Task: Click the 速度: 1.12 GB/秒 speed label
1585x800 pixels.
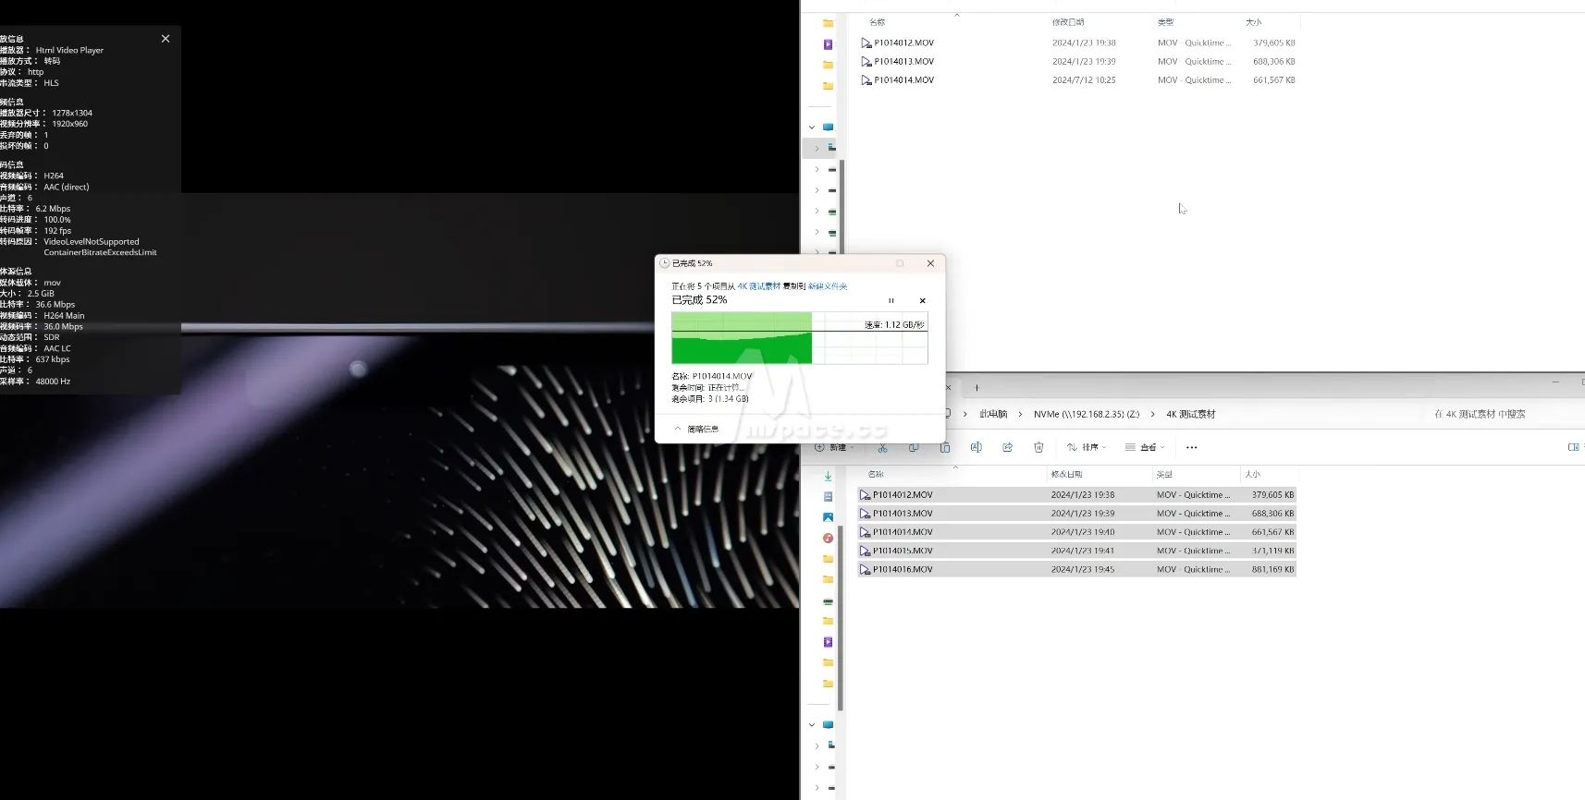Action: tap(894, 325)
